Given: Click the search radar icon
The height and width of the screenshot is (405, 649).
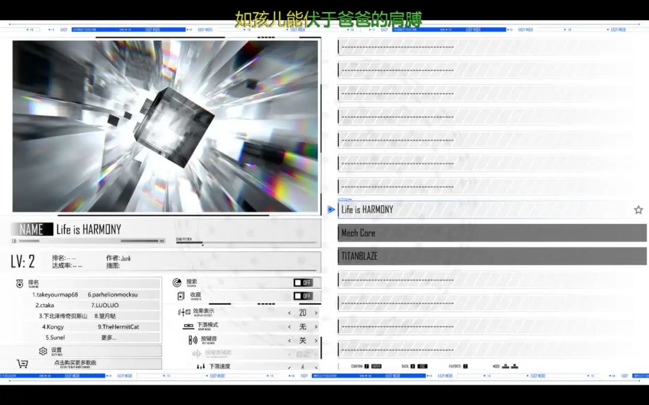Looking at the screenshot, I should [177, 283].
